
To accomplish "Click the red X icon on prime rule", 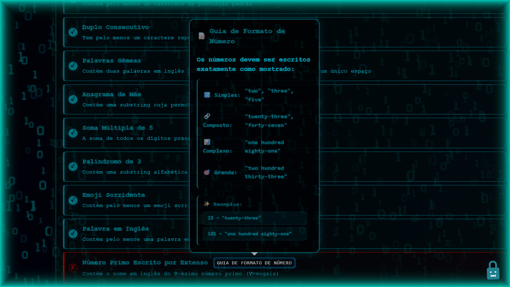I will click(x=73, y=268).
